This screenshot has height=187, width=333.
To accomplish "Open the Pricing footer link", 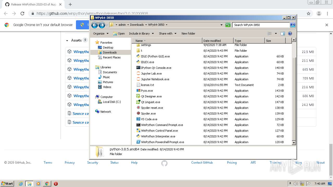I will [x=232, y=163].
